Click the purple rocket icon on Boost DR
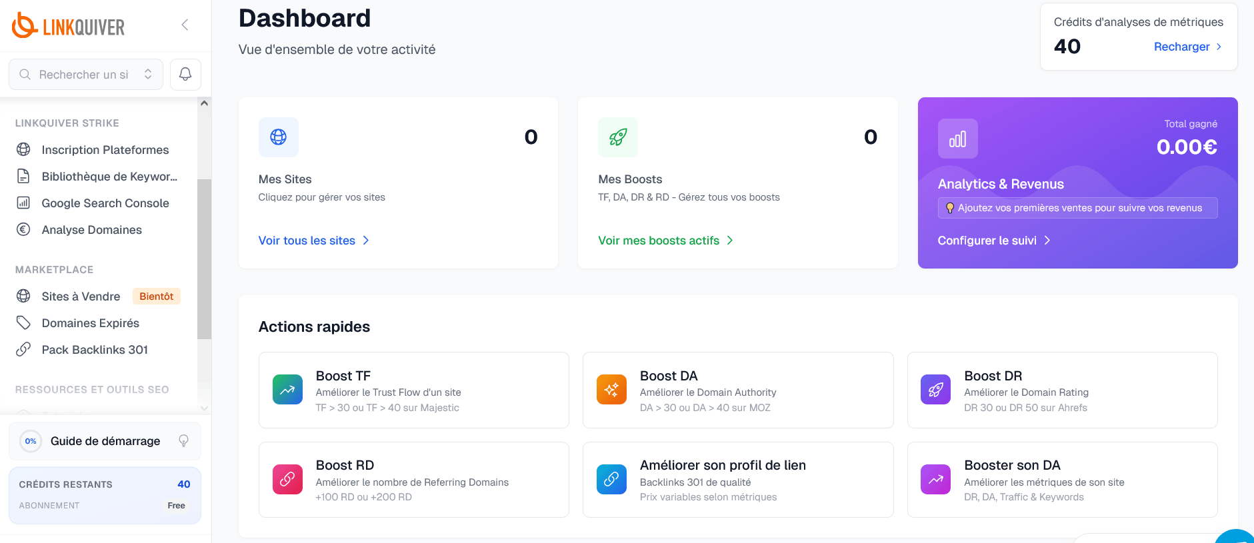The height and width of the screenshot is (543, 1254). tap(936, 390)
